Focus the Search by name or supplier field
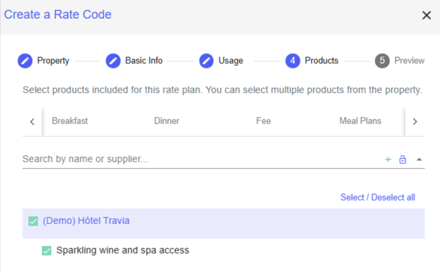 tap(195, 160)
